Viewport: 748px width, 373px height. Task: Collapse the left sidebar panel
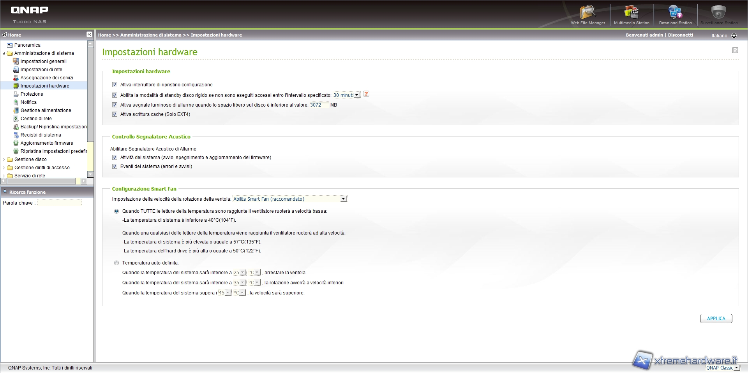coord(89,35)
